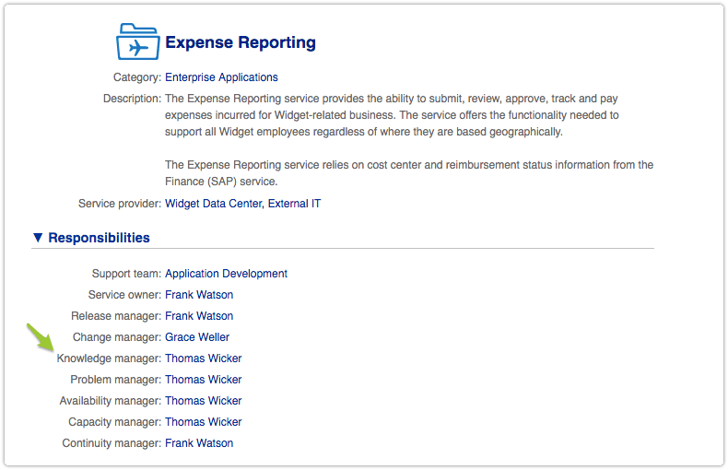Click the Continuity manager label

click(112, 443)
